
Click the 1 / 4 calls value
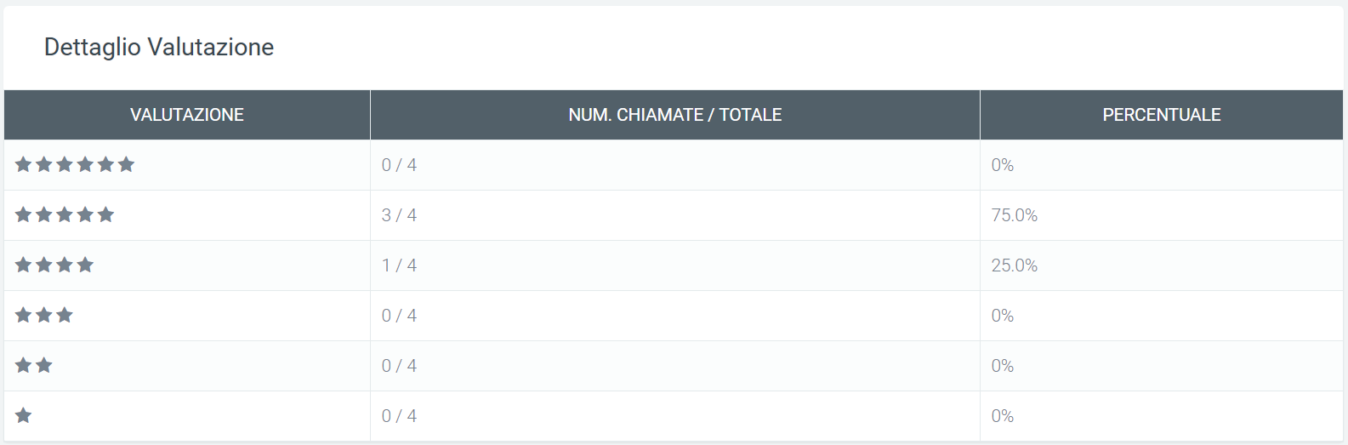click(x=399, y=265)
